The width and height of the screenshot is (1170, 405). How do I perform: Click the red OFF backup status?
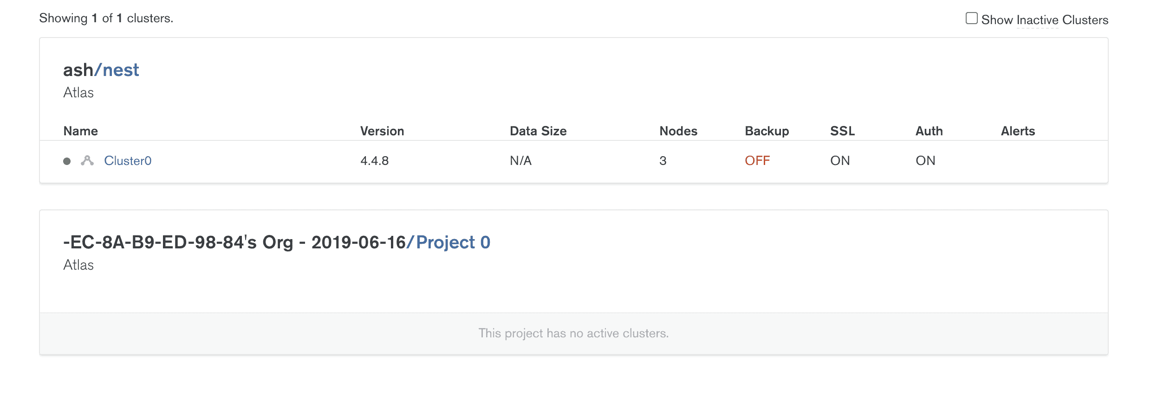point(757,161)
